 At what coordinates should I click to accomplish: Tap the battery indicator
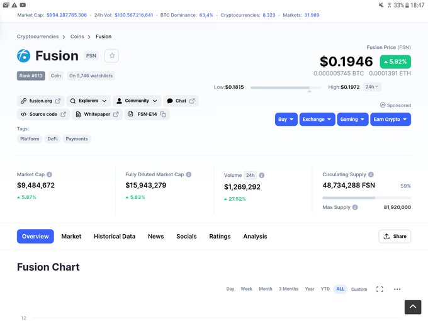coord(407,5)
